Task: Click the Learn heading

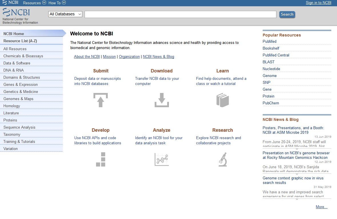Action: click(x=222, y=71)
